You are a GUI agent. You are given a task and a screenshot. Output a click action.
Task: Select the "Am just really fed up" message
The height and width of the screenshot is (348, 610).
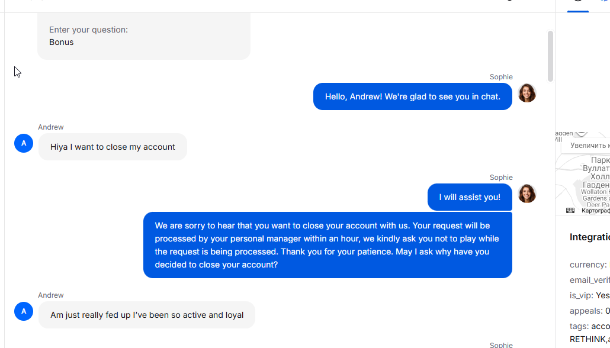tap(146, 315)
